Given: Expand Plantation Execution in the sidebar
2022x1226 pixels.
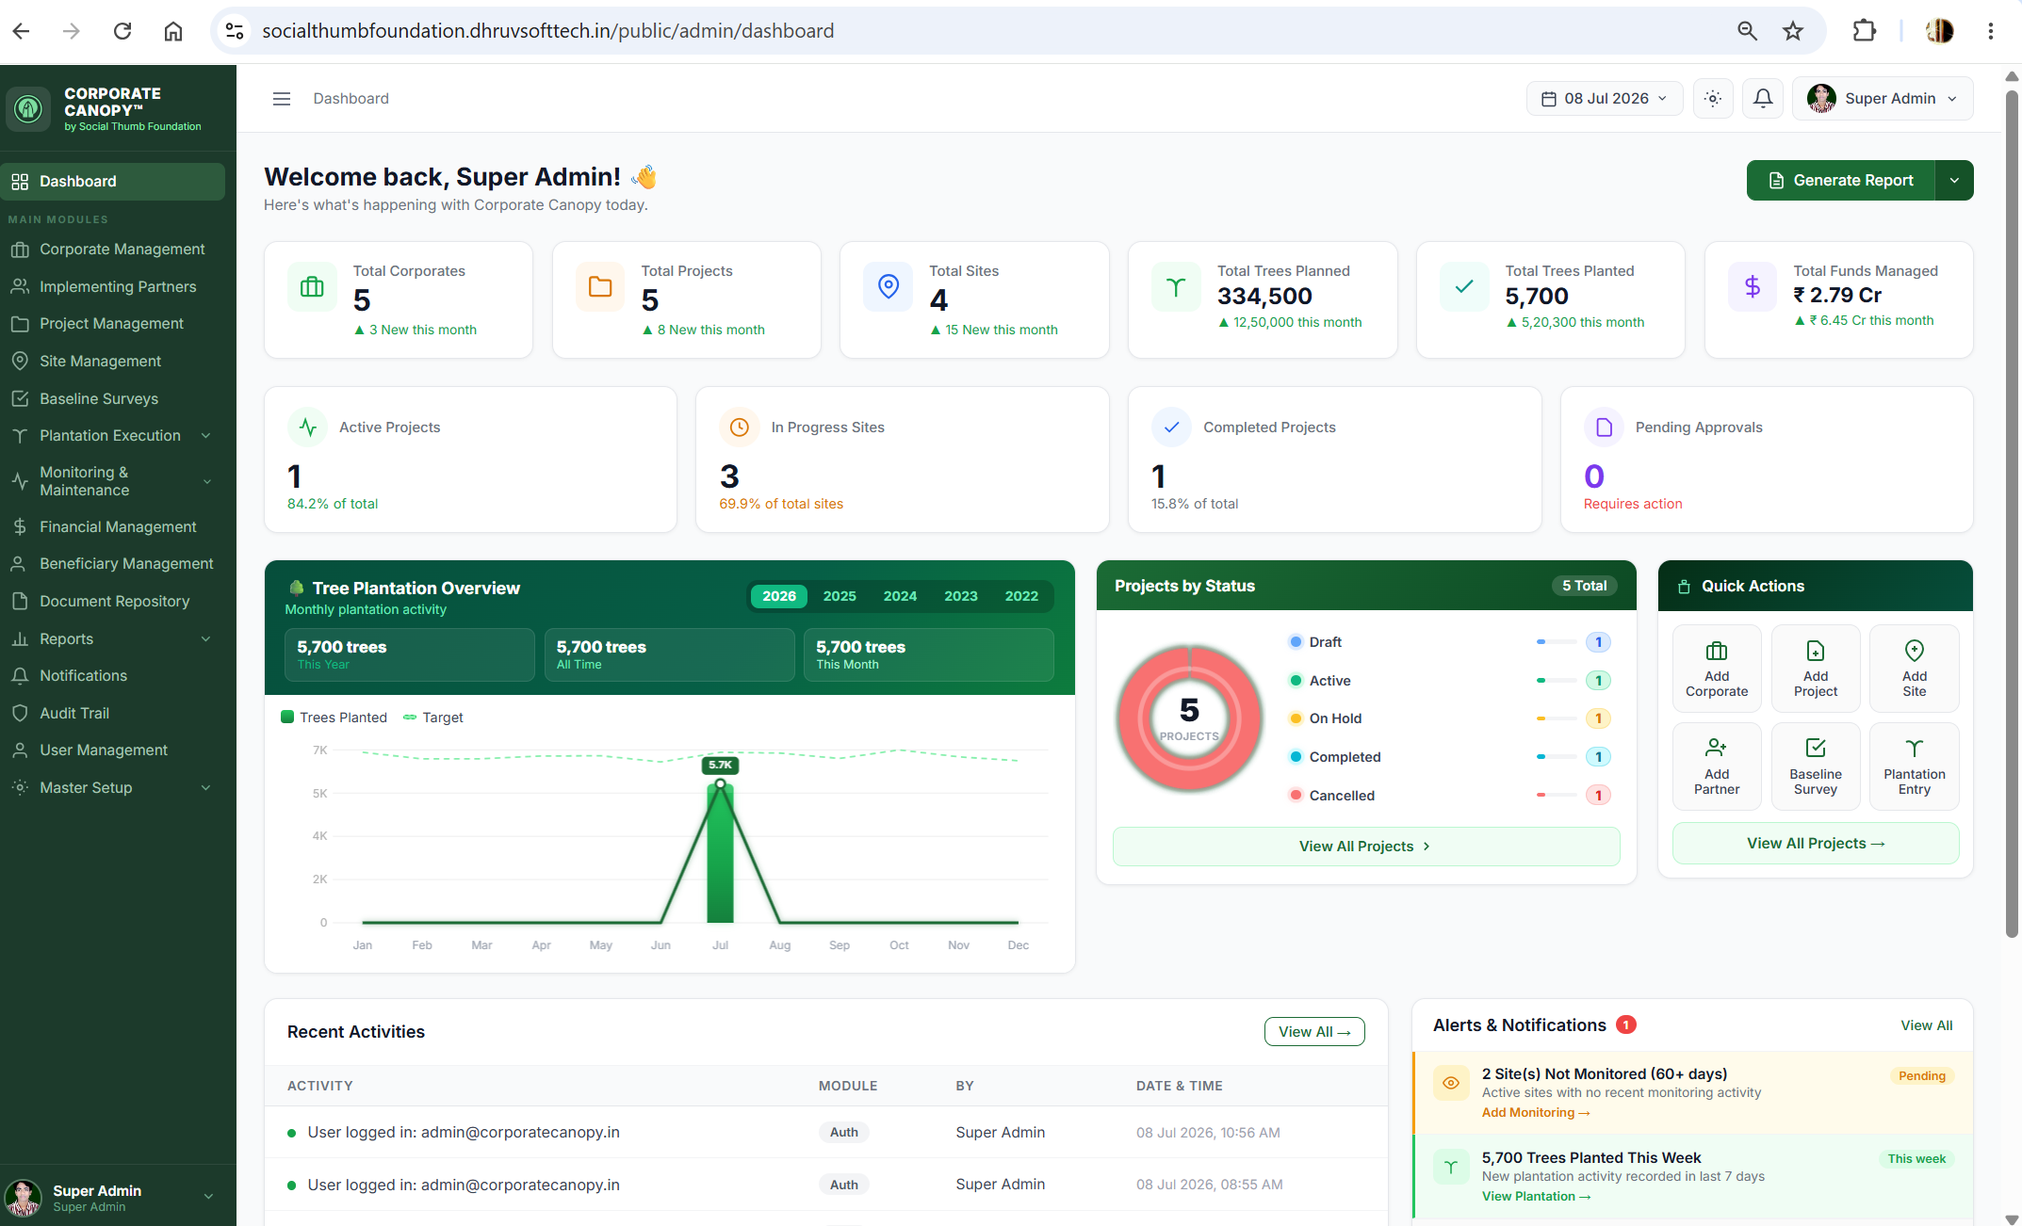Looking at the screenshot, I should tap(112, 435).
